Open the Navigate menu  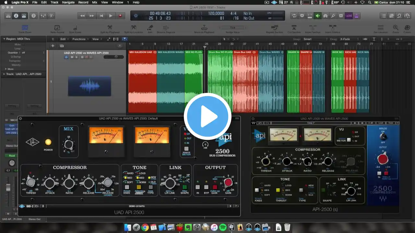tap(68, 2)
